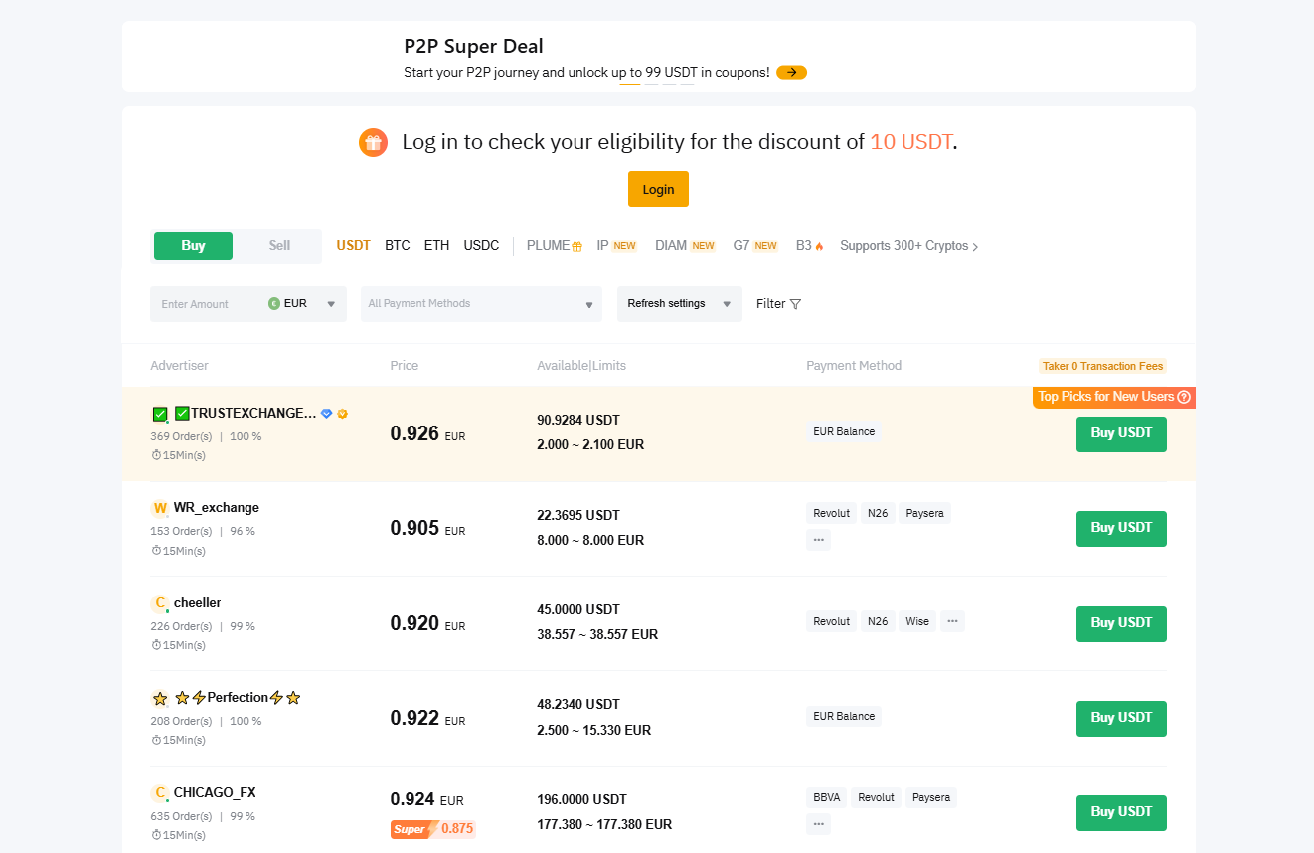Image resolution: width=1314 pixels, height=853 pixels.
Task: Click the orange arrow in P2P Super Deal banner
Action: 791,72
